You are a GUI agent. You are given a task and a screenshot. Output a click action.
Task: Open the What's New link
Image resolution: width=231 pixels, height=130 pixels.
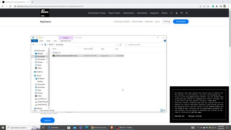138,22
